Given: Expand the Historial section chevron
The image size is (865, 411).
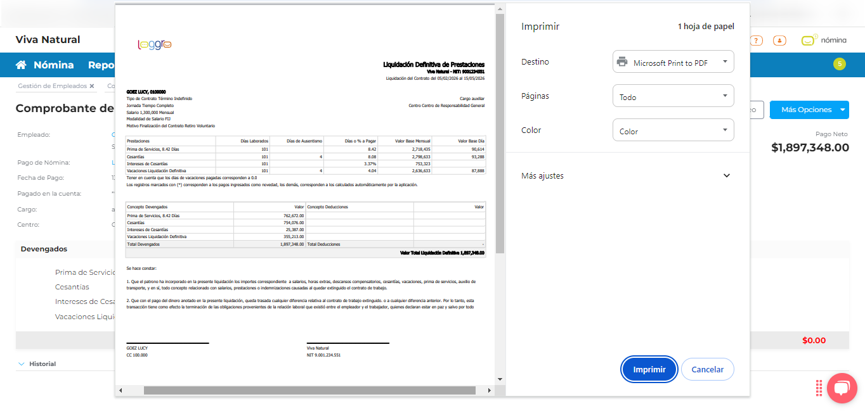Looking at the screenshot, I should pyautogui.click(x=22, y=364).
